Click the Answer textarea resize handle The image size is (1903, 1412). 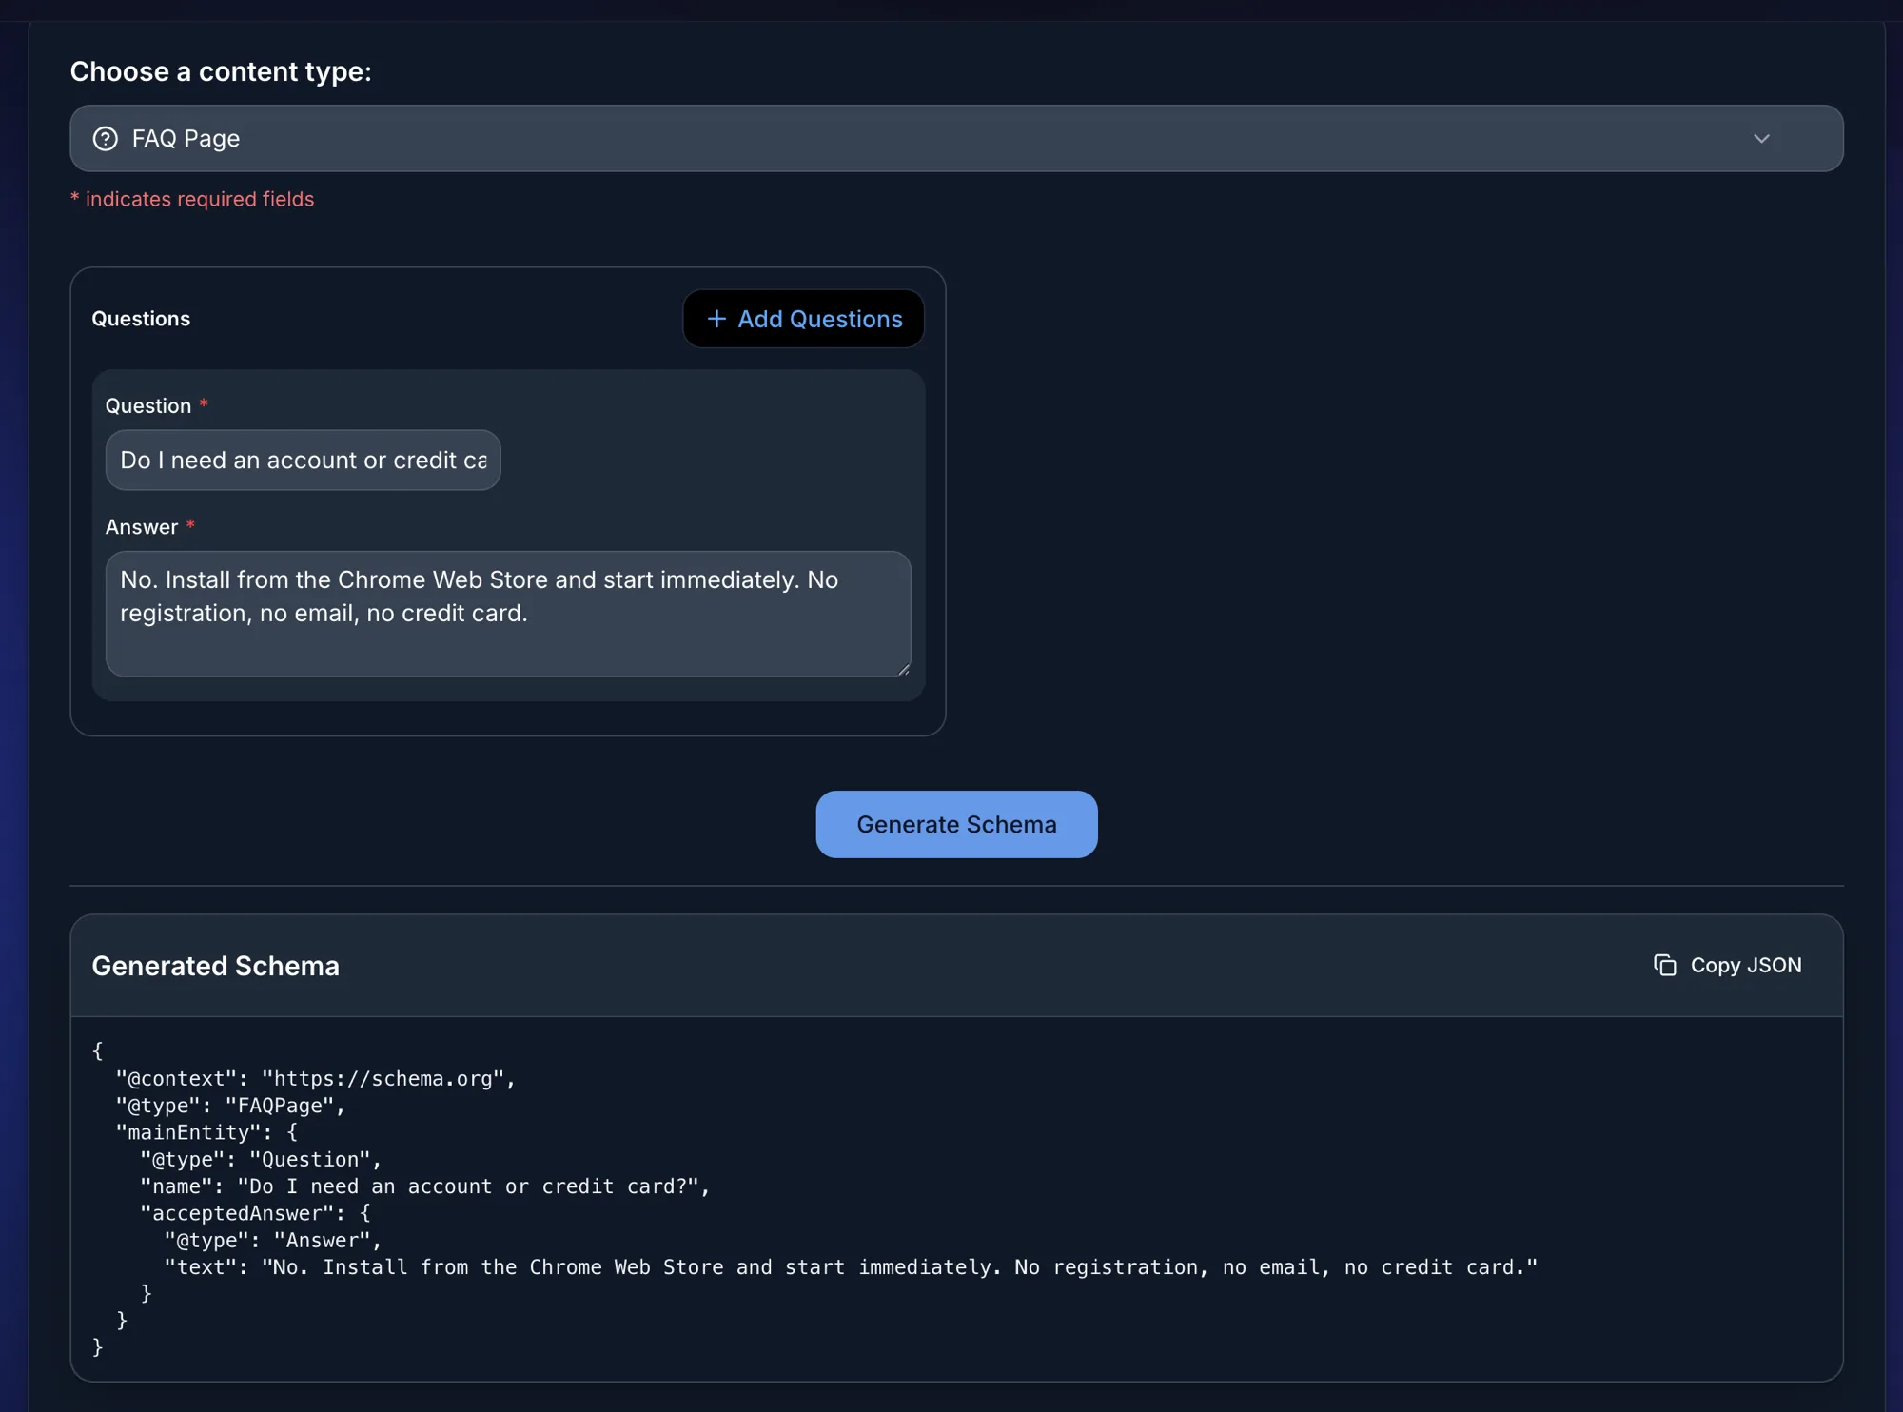[x=903, y=669]
